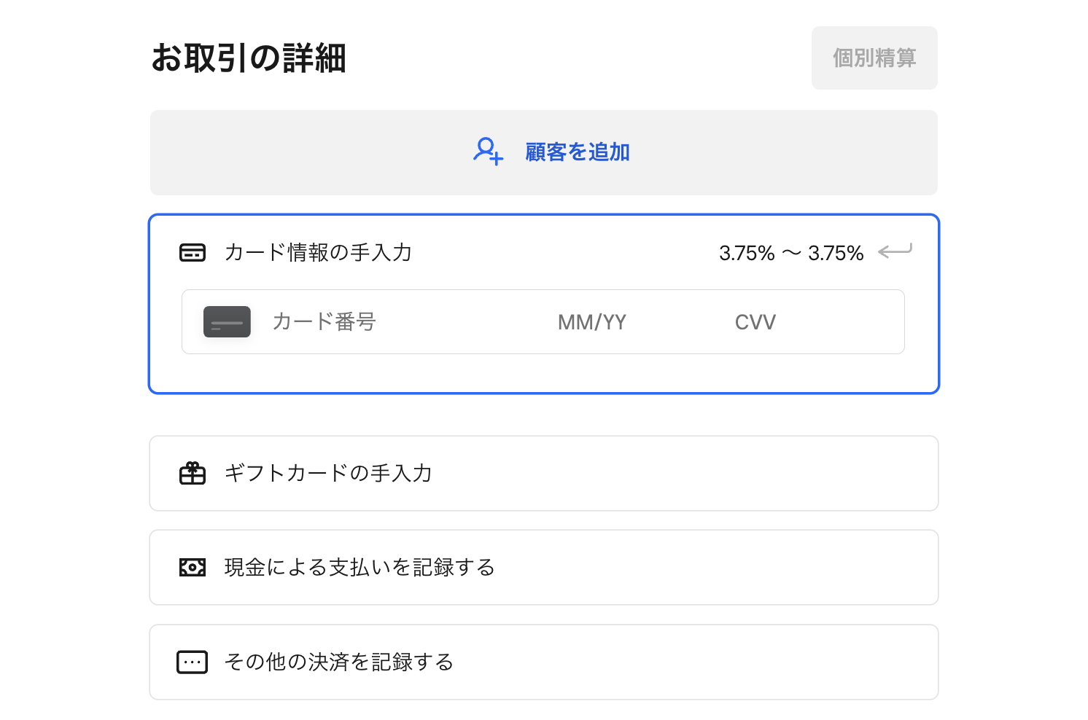Click the cash bill icon for 現金による支払いを記録する
Screen dimensions: 1088x720
click(192, 567)
